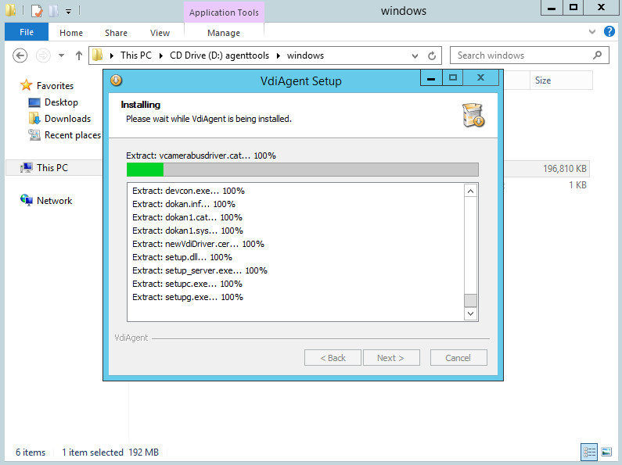Close the VdiAgent Setup window
The image size is (622, 465).
481,78
